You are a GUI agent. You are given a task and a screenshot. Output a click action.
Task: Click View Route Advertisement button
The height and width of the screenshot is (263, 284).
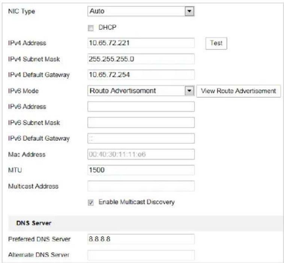click(239, 91)
